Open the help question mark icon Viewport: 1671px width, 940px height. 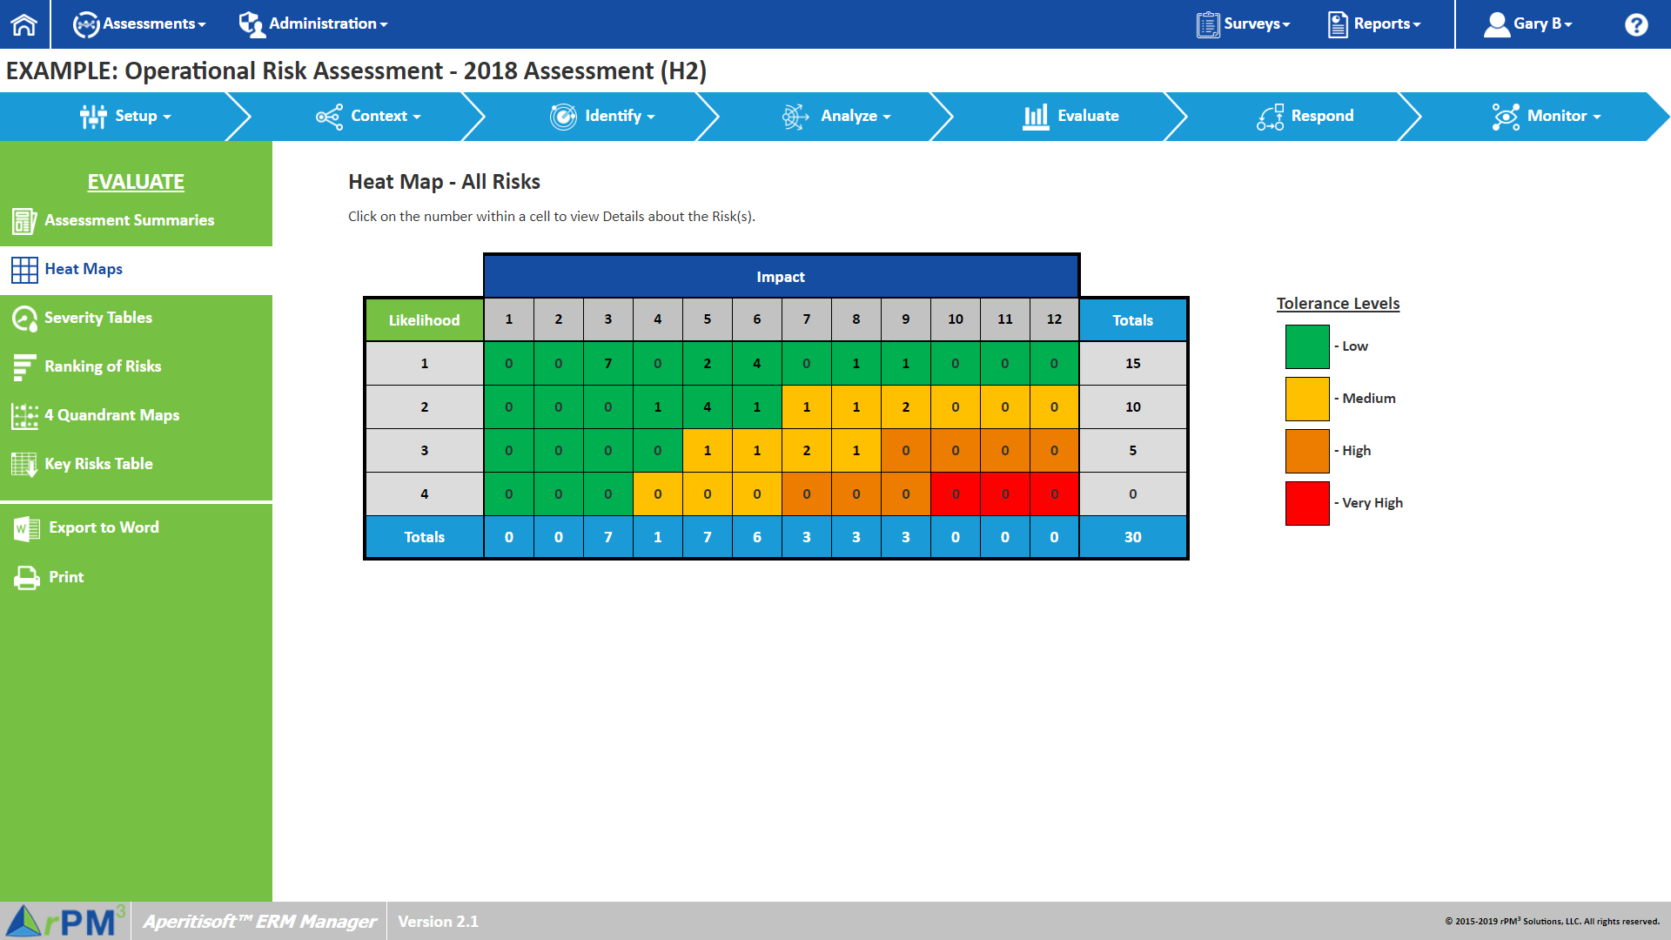coord(1635,24)
